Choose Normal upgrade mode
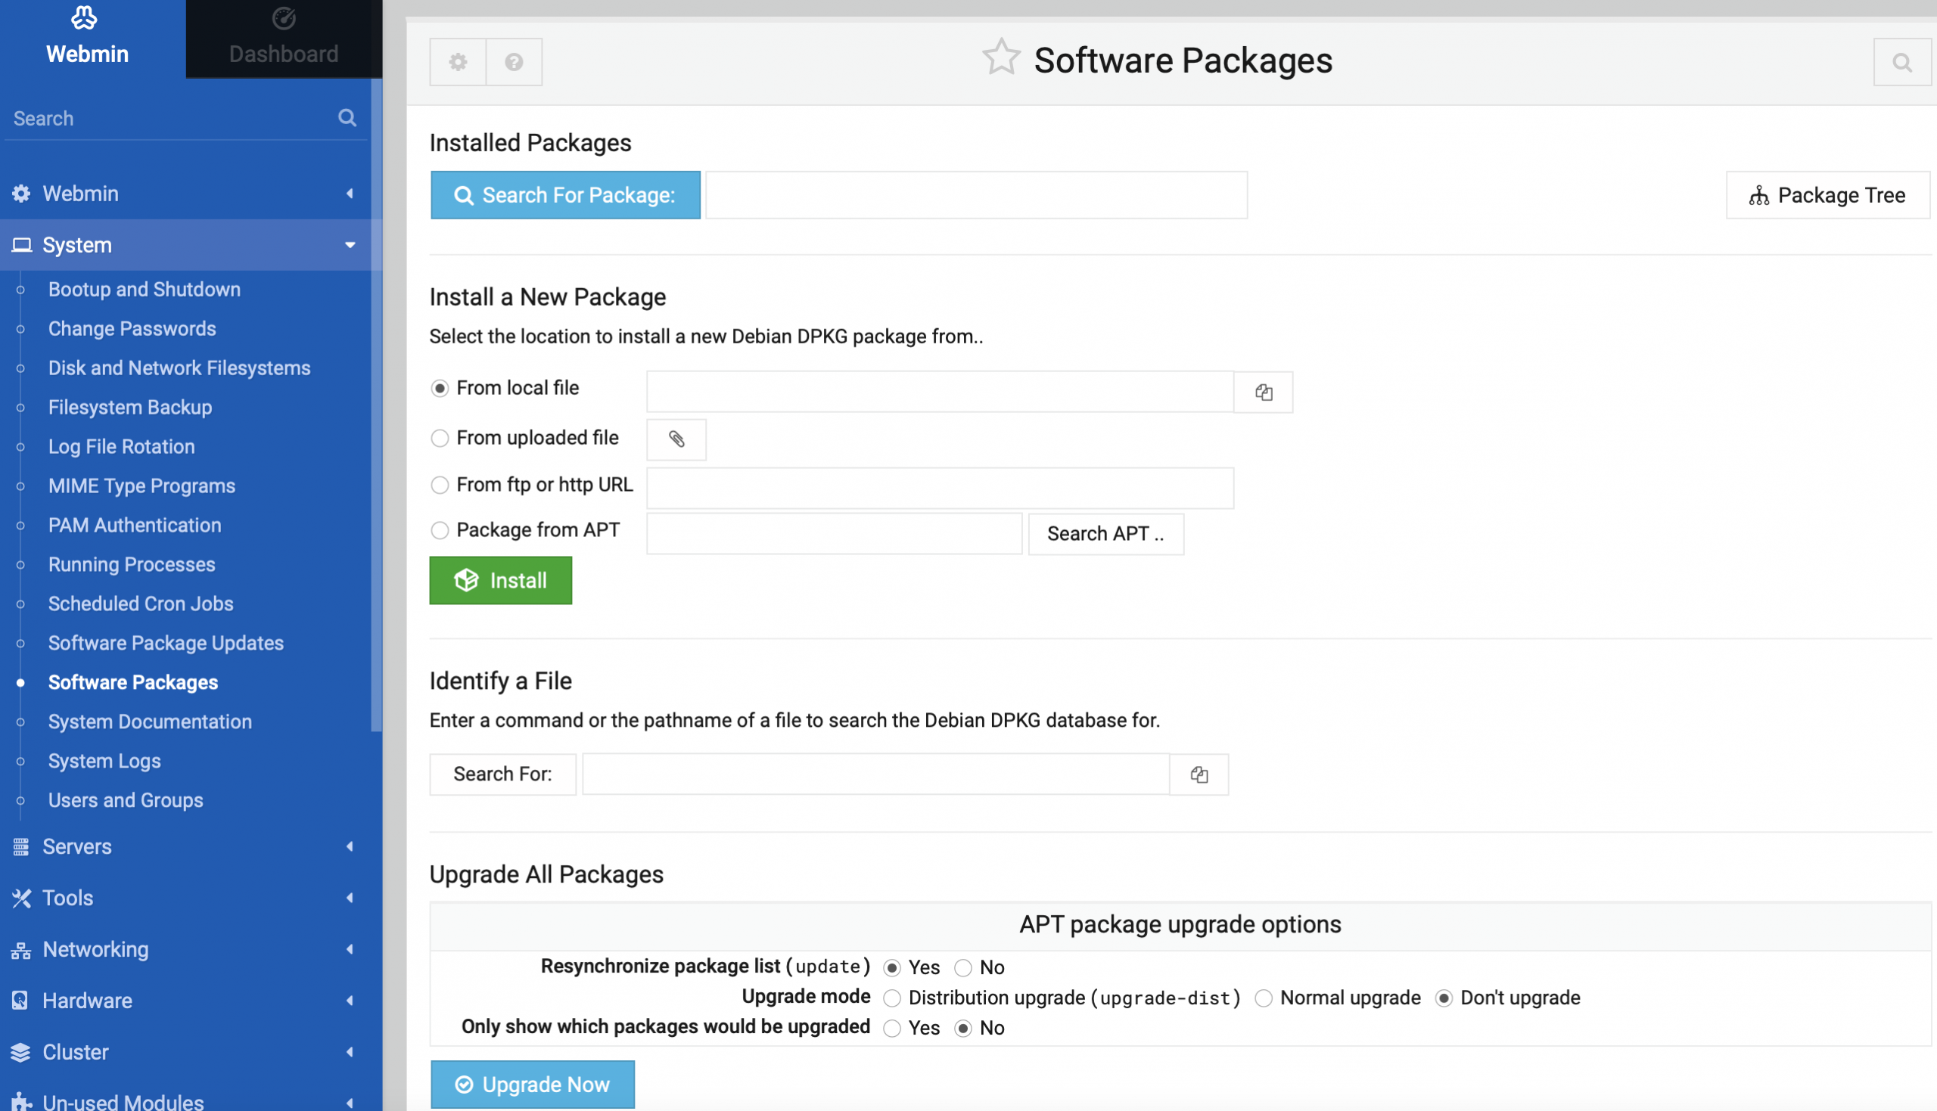1937x1111 pixels. [x=1263, y=998]
